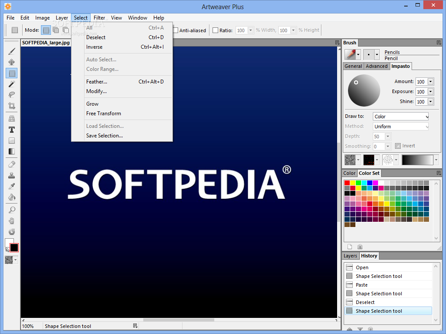
Task: Open the brush category dropdown arrow
Action: click(x=358, y=54)
